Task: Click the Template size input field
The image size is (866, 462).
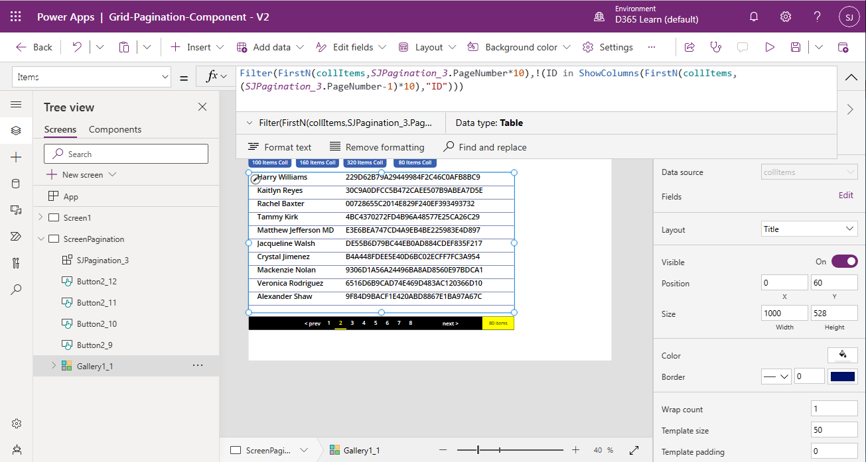Action: click(834, 430)
